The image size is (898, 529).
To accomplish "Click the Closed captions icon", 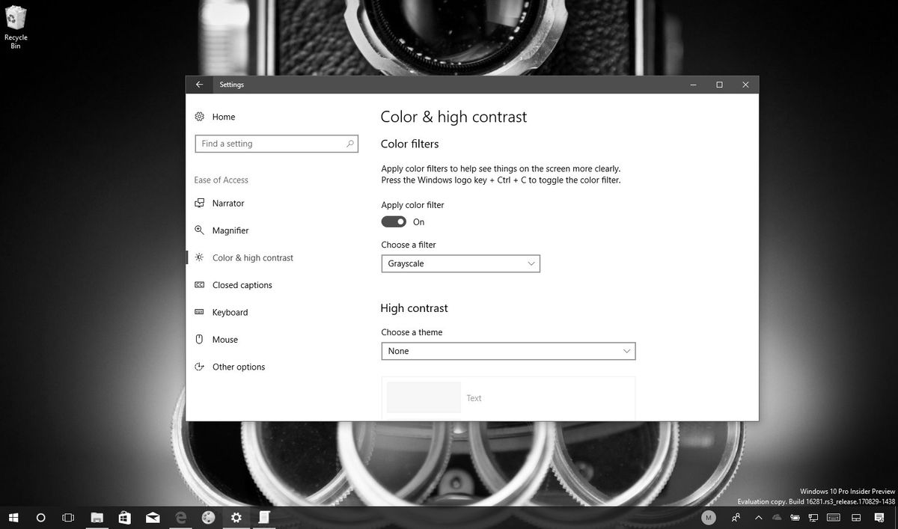I will tap(199, 285).
